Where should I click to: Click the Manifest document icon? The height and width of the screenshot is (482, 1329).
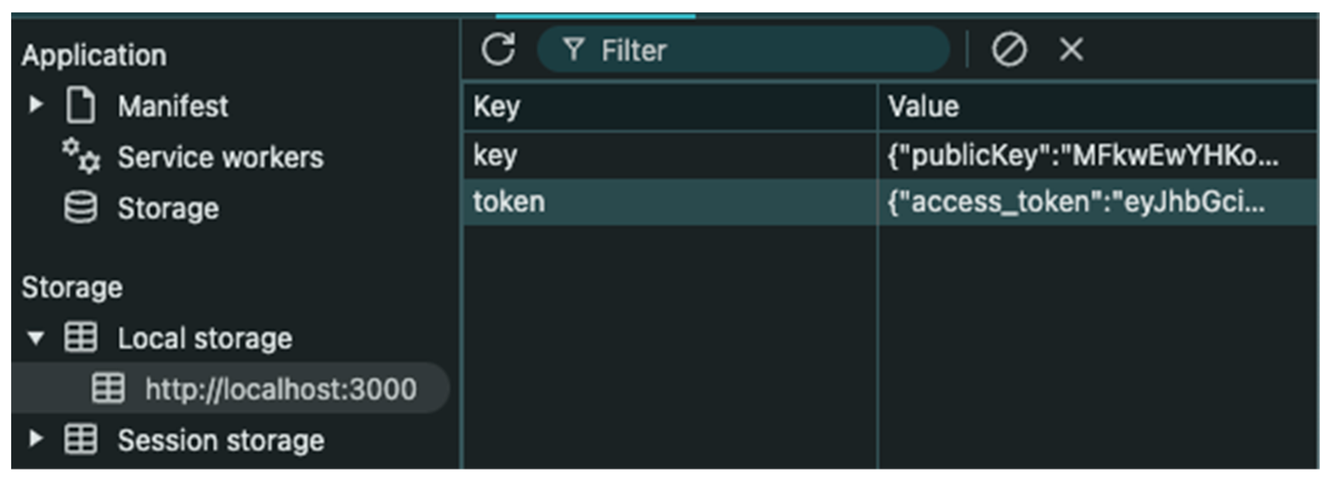pos(80,106)
